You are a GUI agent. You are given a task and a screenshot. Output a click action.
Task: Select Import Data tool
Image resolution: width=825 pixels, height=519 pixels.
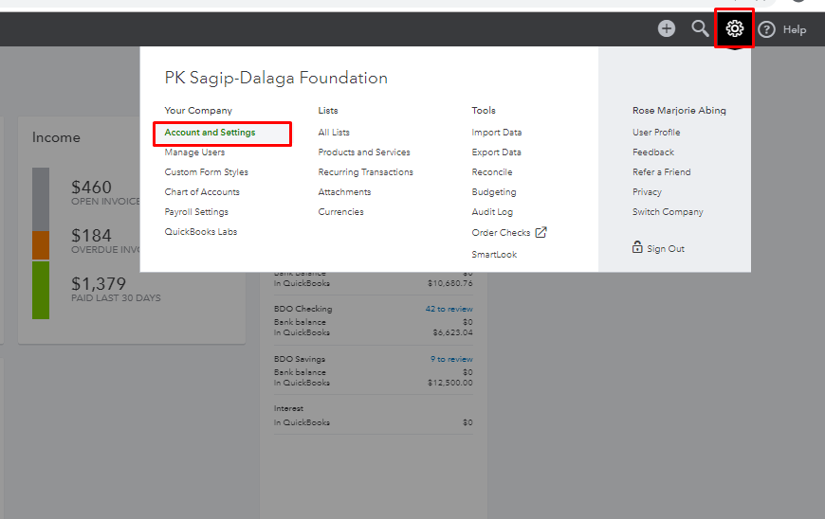coord(497,133)
